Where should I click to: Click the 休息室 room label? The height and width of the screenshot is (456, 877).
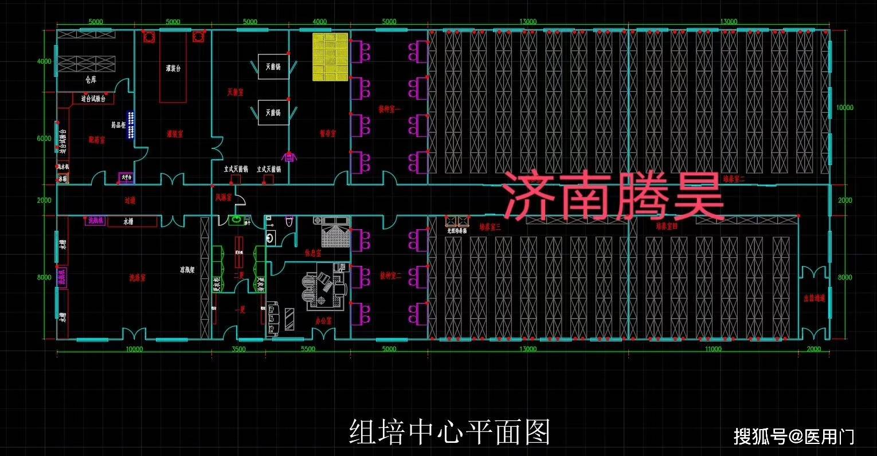tap(313, 253)
